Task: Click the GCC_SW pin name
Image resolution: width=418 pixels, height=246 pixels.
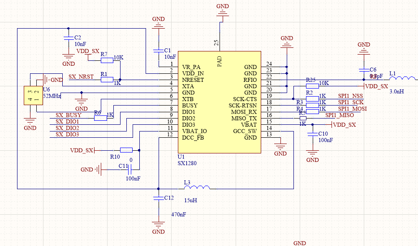Action: (245, 131)
